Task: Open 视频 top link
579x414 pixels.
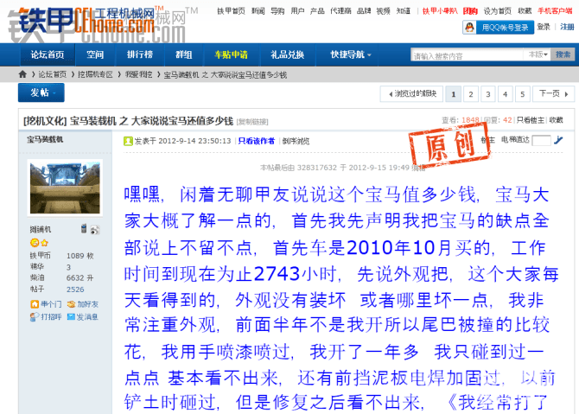Action: [383, 11]
